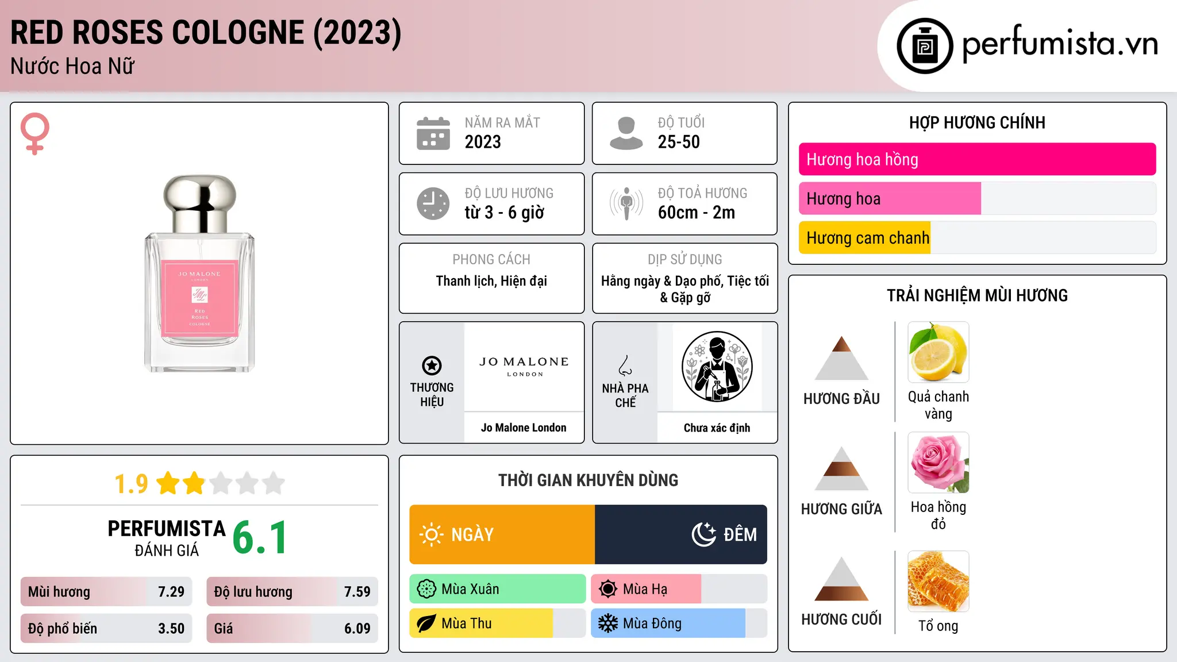
Task: Click the base-note pyramid icon above Hương cuối
Action: point(841,579)
